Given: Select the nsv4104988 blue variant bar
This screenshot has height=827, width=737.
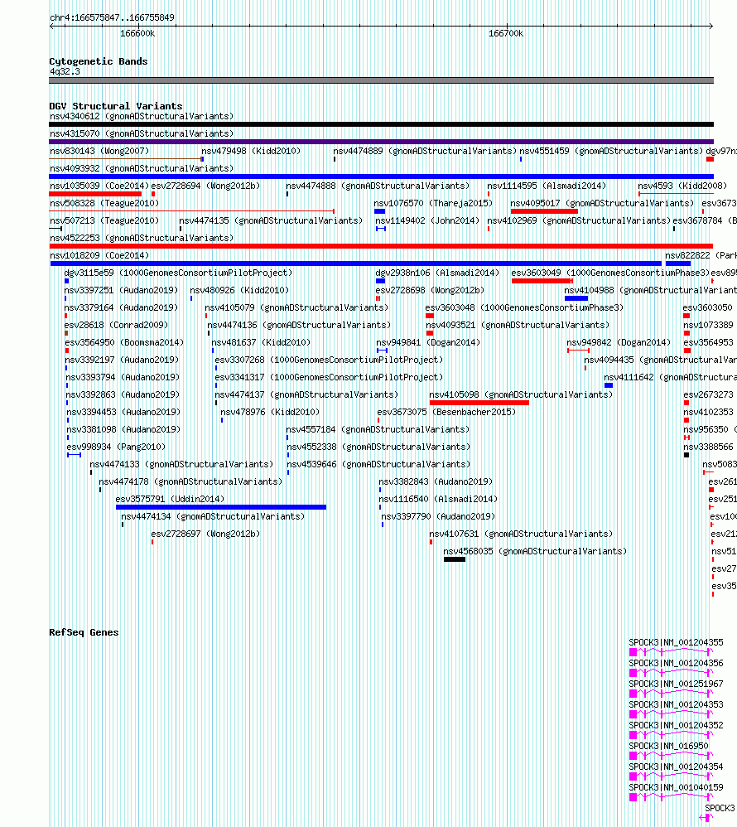Looking at the screenshot, I should point(576,298).
